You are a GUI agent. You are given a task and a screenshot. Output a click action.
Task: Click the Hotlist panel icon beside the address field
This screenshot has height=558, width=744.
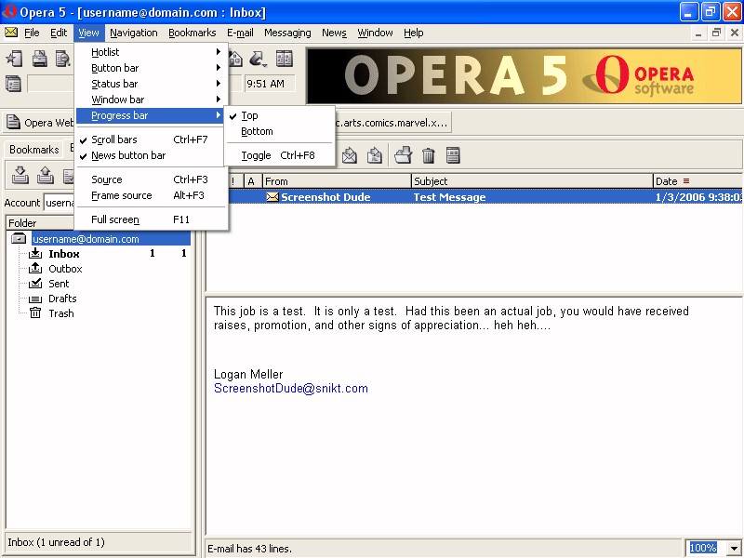coord(13,84)
